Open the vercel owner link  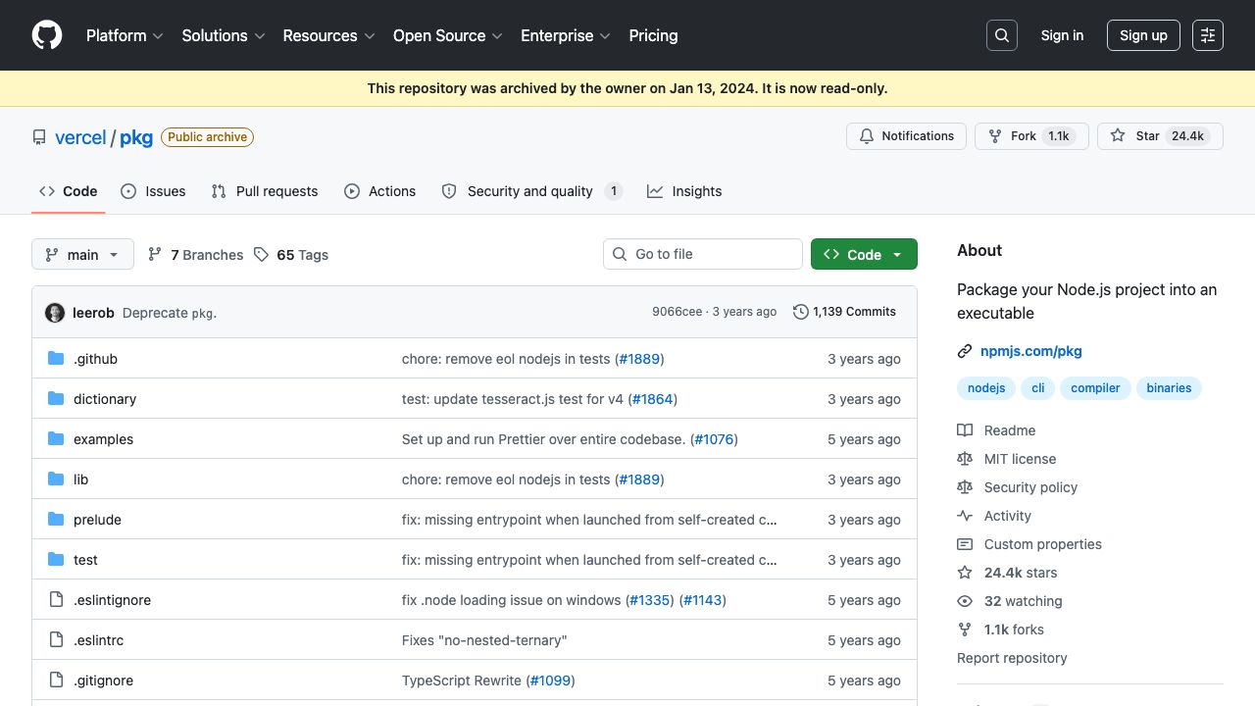coord(80,137)
